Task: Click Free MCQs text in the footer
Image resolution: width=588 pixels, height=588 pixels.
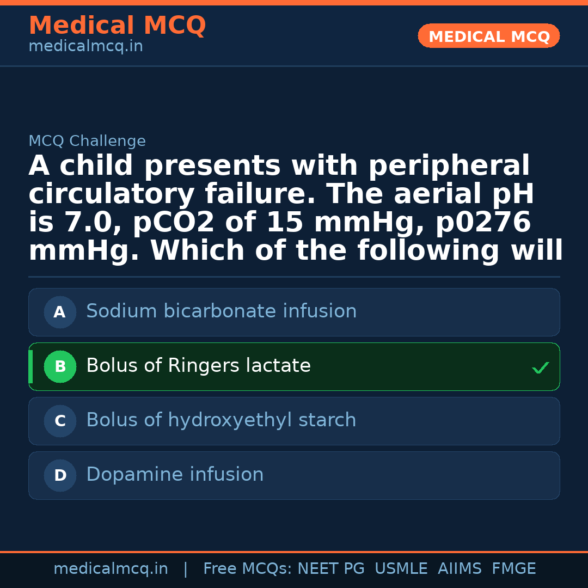Action: (248, 569)
